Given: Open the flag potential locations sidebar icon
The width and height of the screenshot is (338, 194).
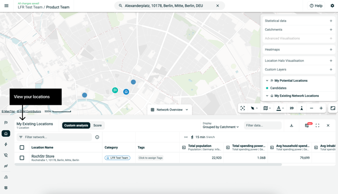Looking at the screenshot, I should click(x=6, y=122).
